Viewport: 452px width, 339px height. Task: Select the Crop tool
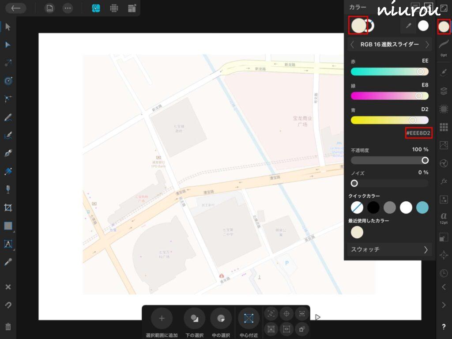8,207
